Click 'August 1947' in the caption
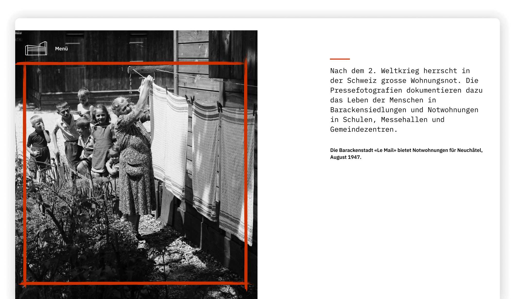 click(x=345, y=157)
